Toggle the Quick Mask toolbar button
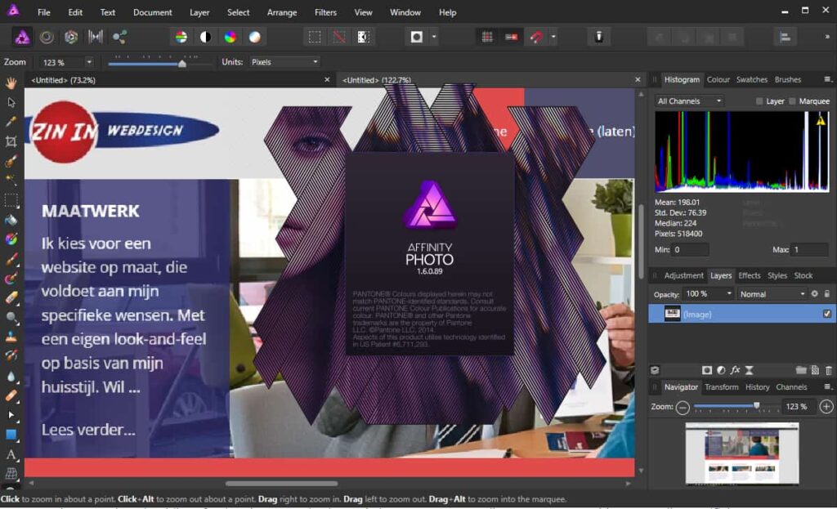Image resolution: width=837 pixels, height=509 pixels. (x=417, y=37)
